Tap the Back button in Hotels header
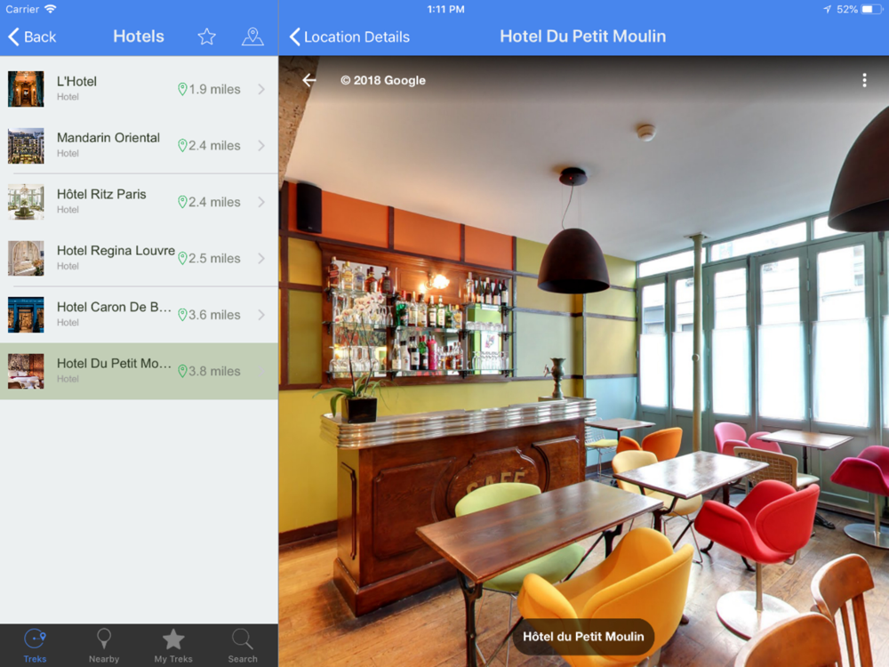889x667 pixels. 32,36
